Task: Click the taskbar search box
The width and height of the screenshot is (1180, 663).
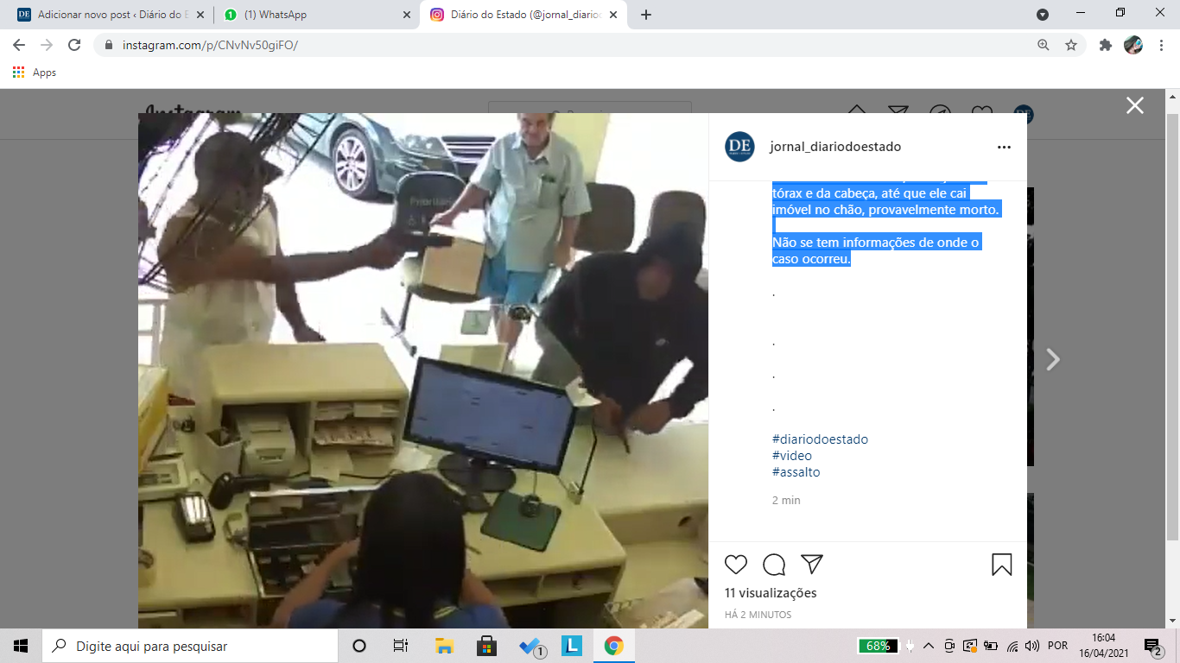Action: tap(190, 646)
